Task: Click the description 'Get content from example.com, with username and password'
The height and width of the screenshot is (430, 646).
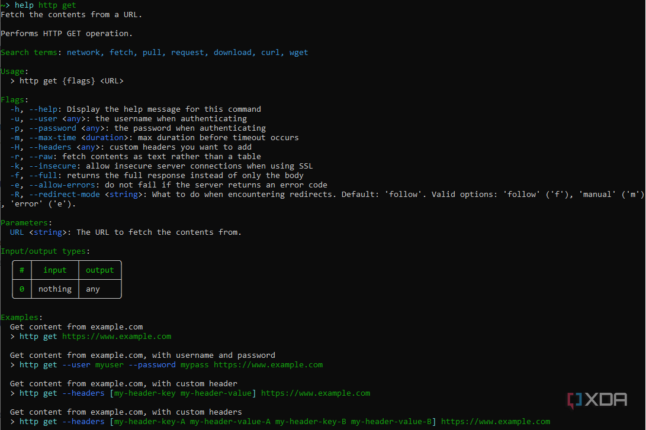Action: click(143, 355)
